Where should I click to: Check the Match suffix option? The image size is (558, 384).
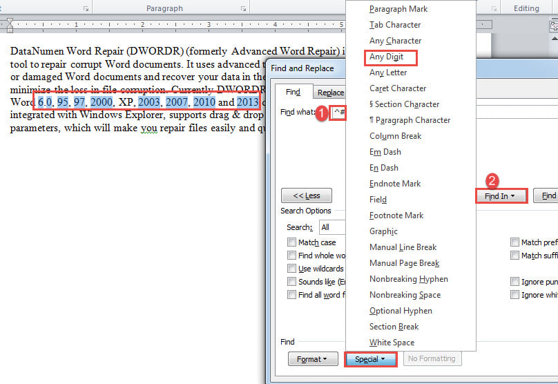coord(514,256)
